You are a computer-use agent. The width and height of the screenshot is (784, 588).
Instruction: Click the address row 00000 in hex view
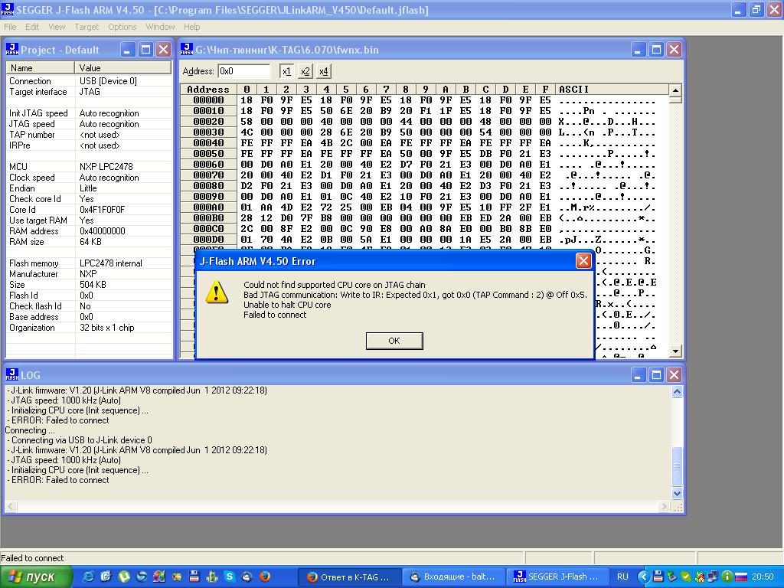click(x=208, y=100)
